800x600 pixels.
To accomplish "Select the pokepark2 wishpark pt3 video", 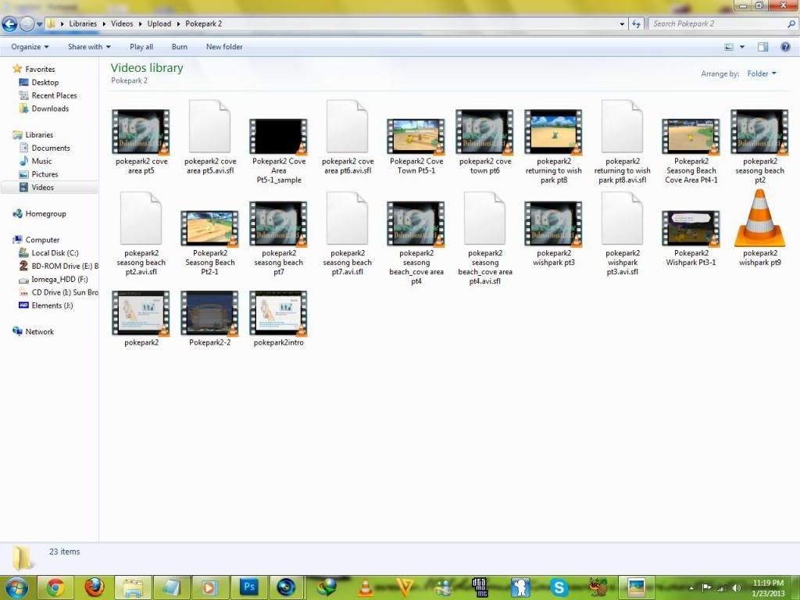I will click(554, 234).
